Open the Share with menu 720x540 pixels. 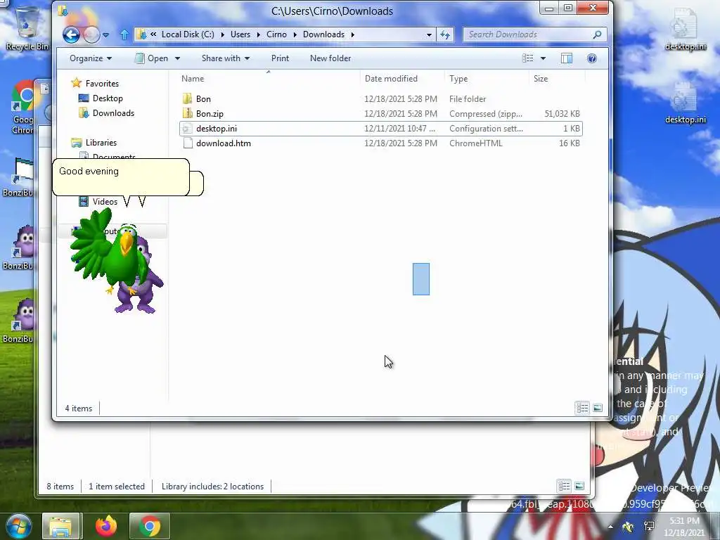point(226,58)
